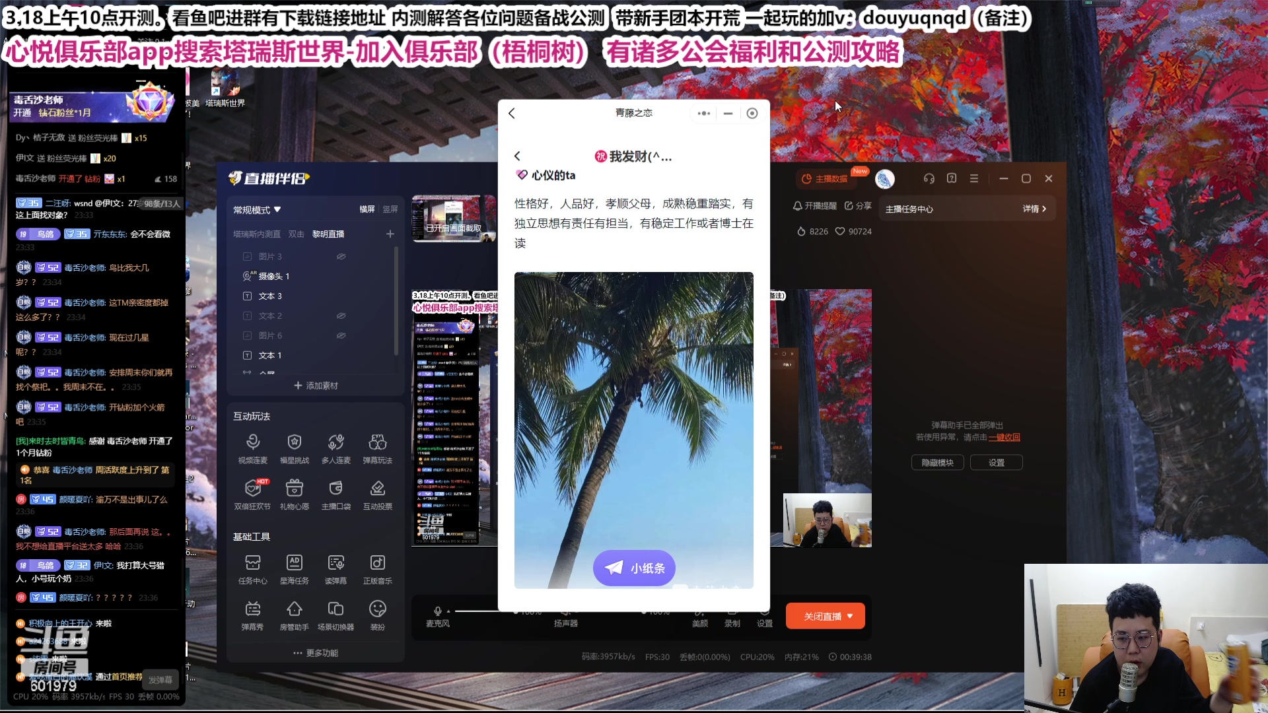Expand microphone device arrow
1268x713 pixels.
click(448, 611)
